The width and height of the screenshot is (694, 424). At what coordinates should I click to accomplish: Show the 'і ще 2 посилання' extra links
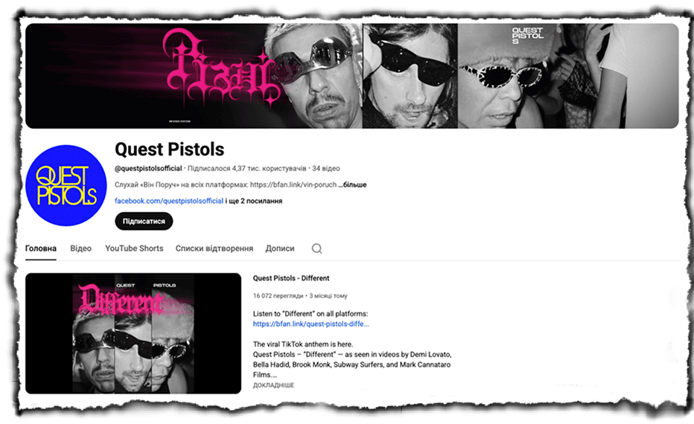[x=254, y=201]
